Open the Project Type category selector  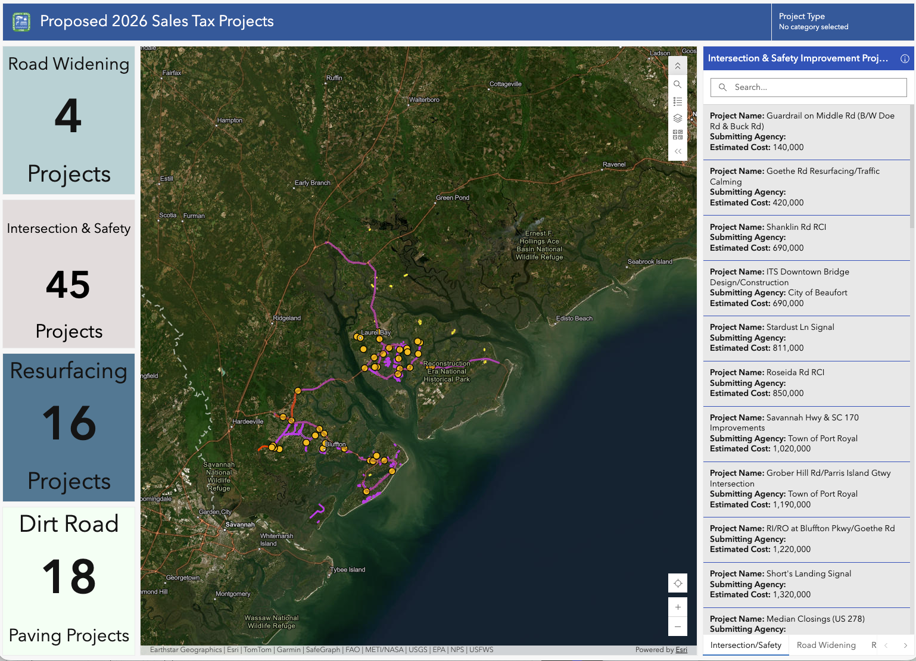click(843, 21)
